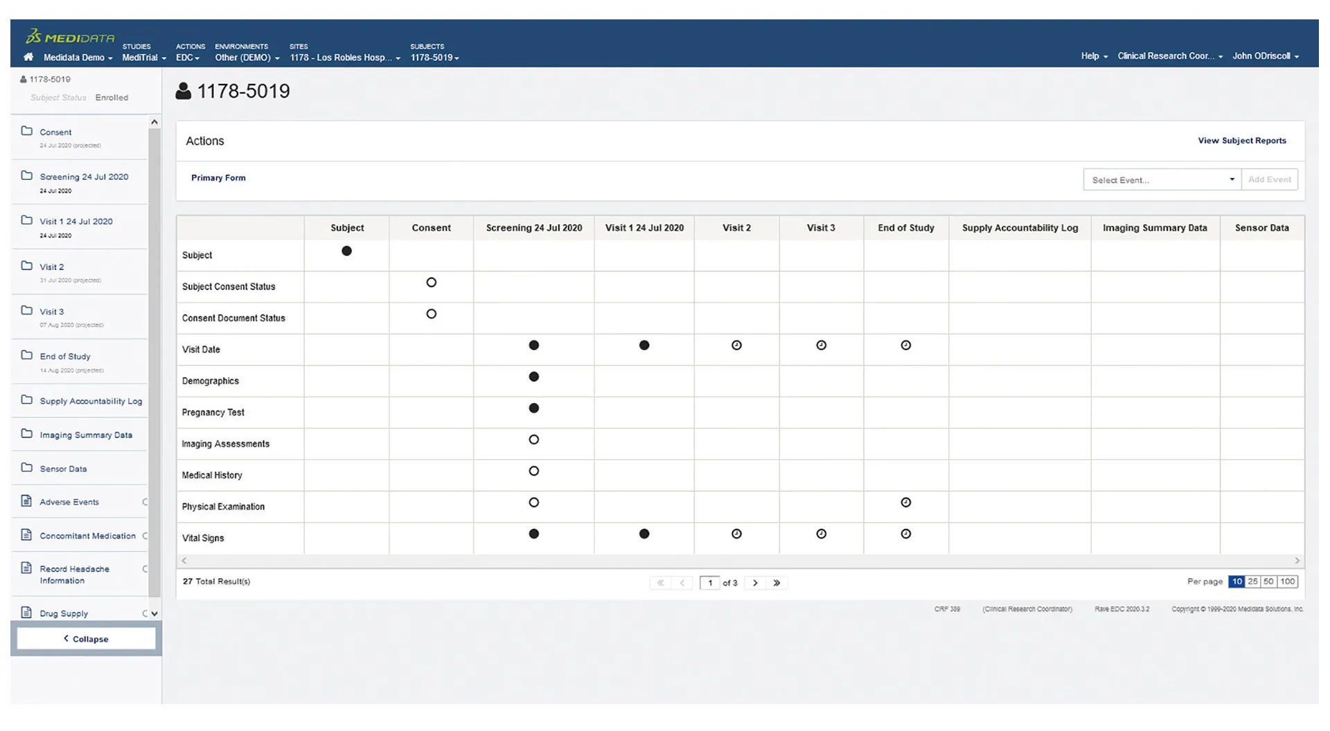Expand the Sites dropdown for Los Robles Hosp
The width and height of the screenshot is (1330, 731).
[345, 57]
